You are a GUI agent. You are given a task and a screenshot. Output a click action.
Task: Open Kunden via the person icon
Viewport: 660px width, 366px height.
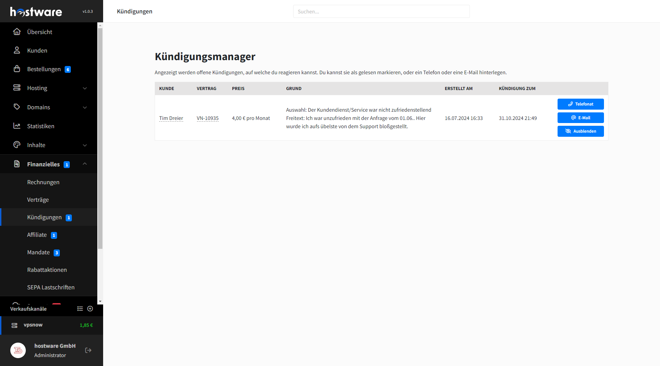point(17,51)
